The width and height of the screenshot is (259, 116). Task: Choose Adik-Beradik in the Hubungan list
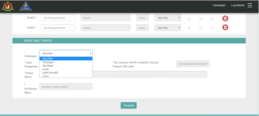[66, 73]
